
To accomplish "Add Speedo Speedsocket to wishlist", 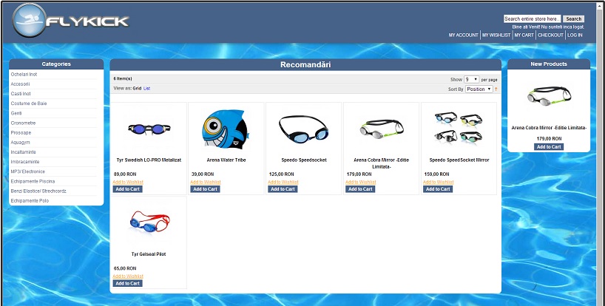I will [x=283, y=182].
